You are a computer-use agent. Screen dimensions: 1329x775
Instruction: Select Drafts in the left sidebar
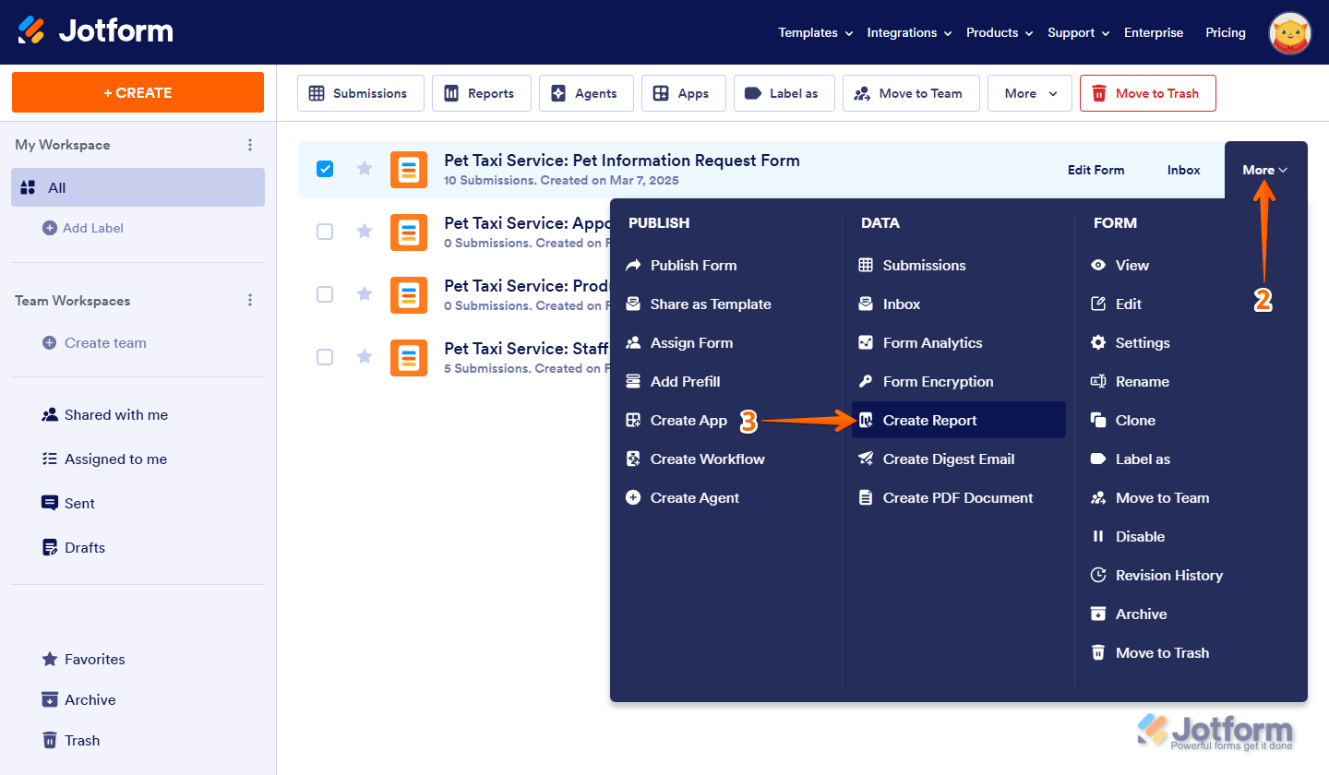tap(84, 547)
